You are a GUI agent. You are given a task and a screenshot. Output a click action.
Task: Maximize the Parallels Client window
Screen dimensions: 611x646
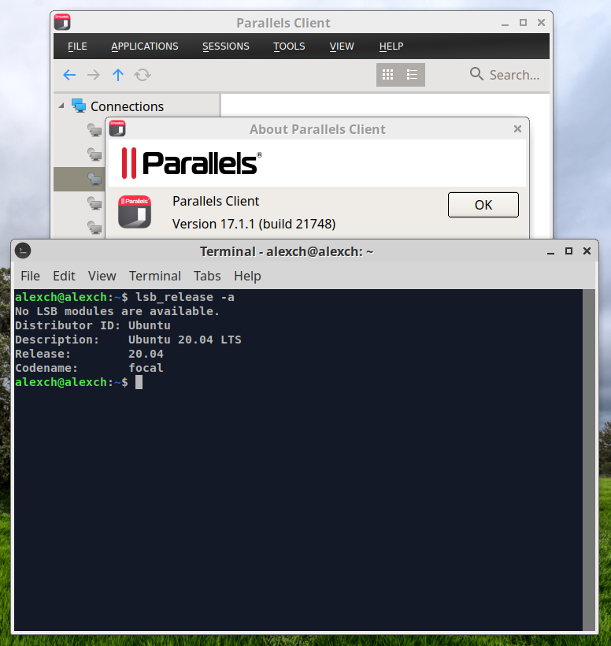(x=523, y=23)
